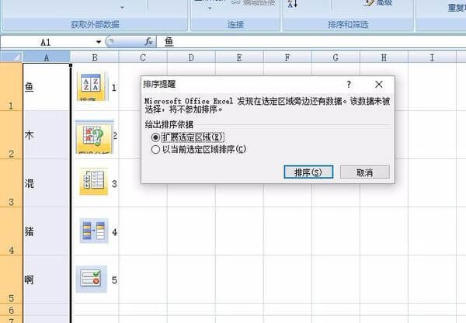Click the fx insert function icon
The height and width of the screenshot is (323, 466).
click(148, 41)
